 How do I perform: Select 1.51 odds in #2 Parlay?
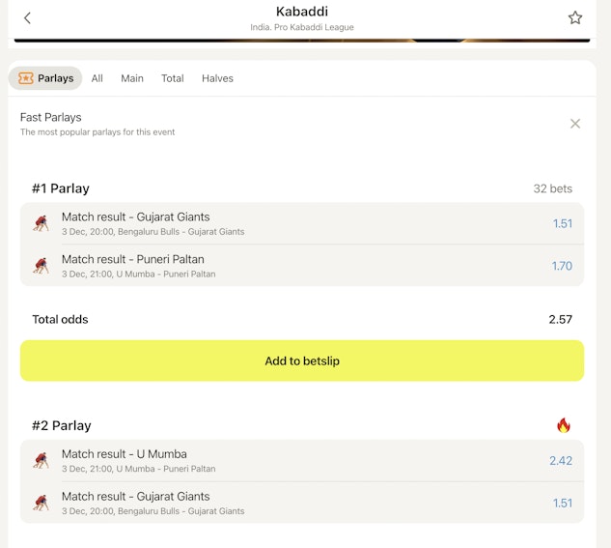coord(562,503)
